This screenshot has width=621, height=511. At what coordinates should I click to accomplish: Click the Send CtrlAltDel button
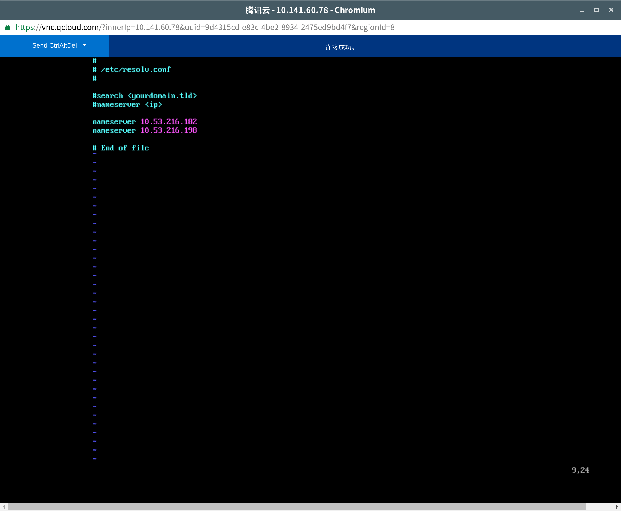coord(54,46)
